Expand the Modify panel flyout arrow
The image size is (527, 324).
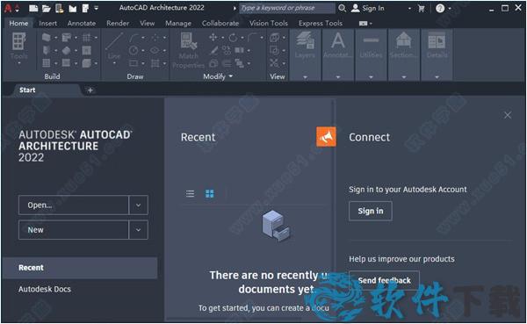[230, 76]
